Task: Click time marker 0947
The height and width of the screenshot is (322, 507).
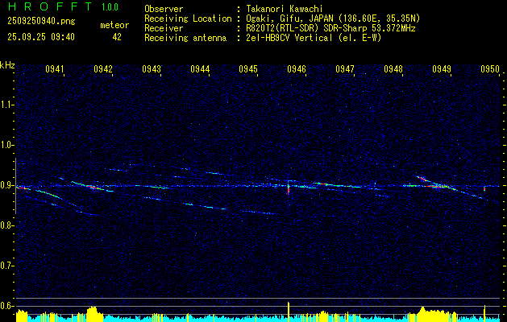Action: [x=345, y=68]
